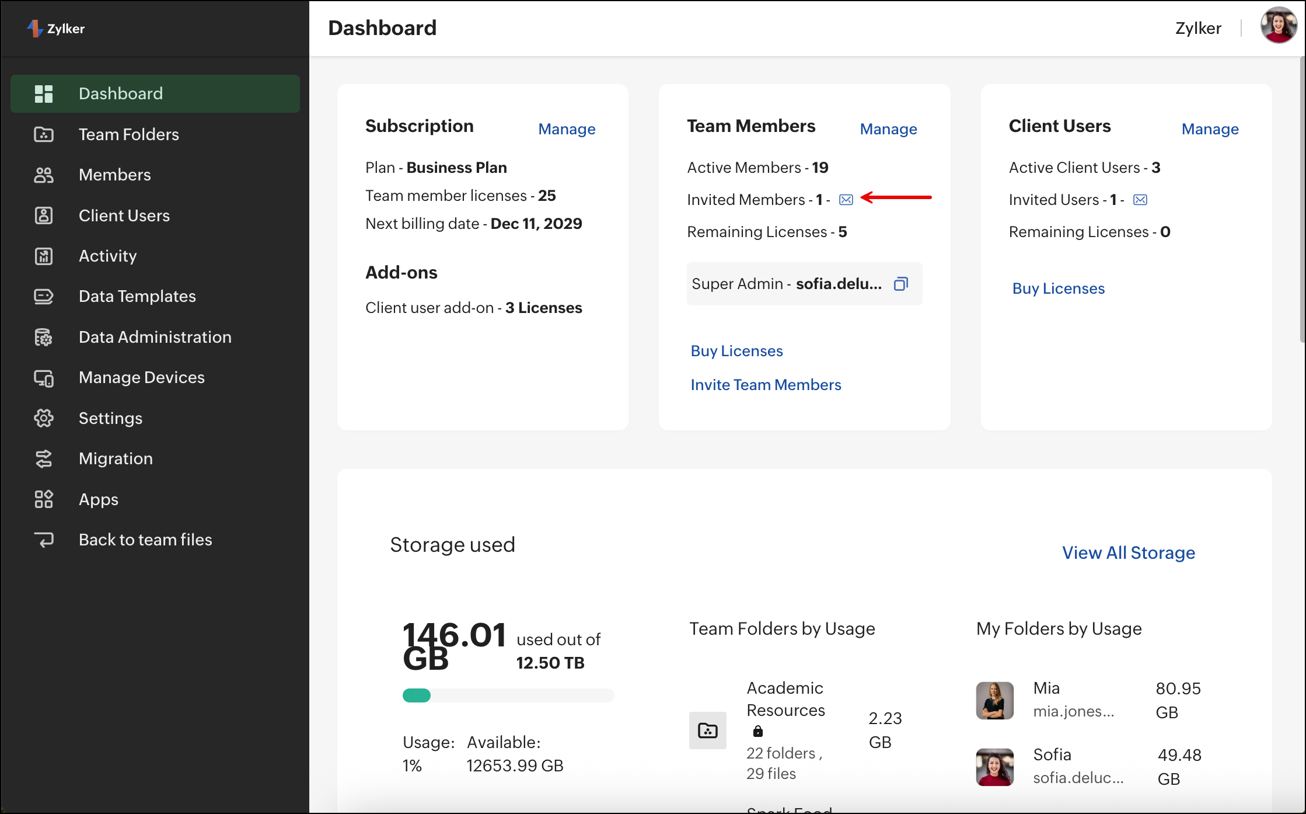The image size is (1306, 814).
Task: Click the Academic Resources folder icon
Action: click(707, 730)
